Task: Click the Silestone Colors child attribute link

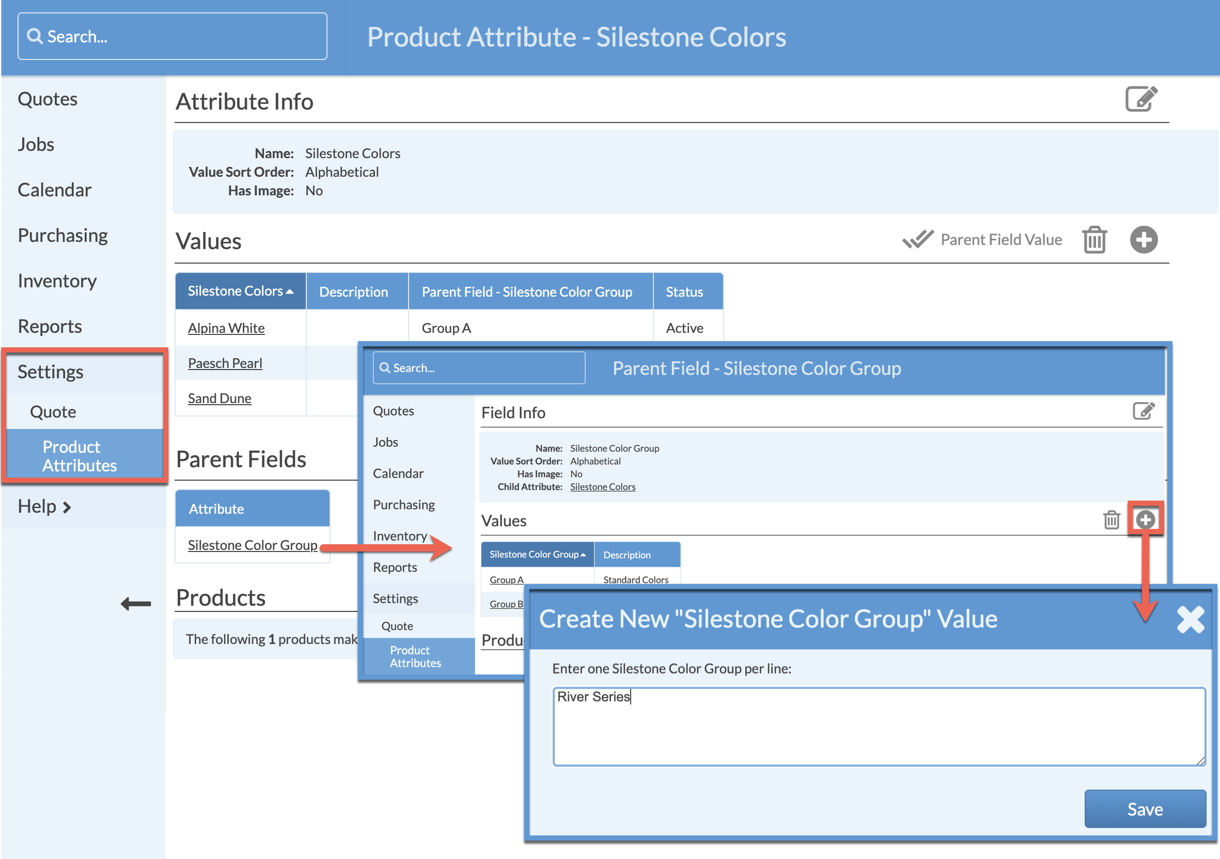Action: [602, 486]
